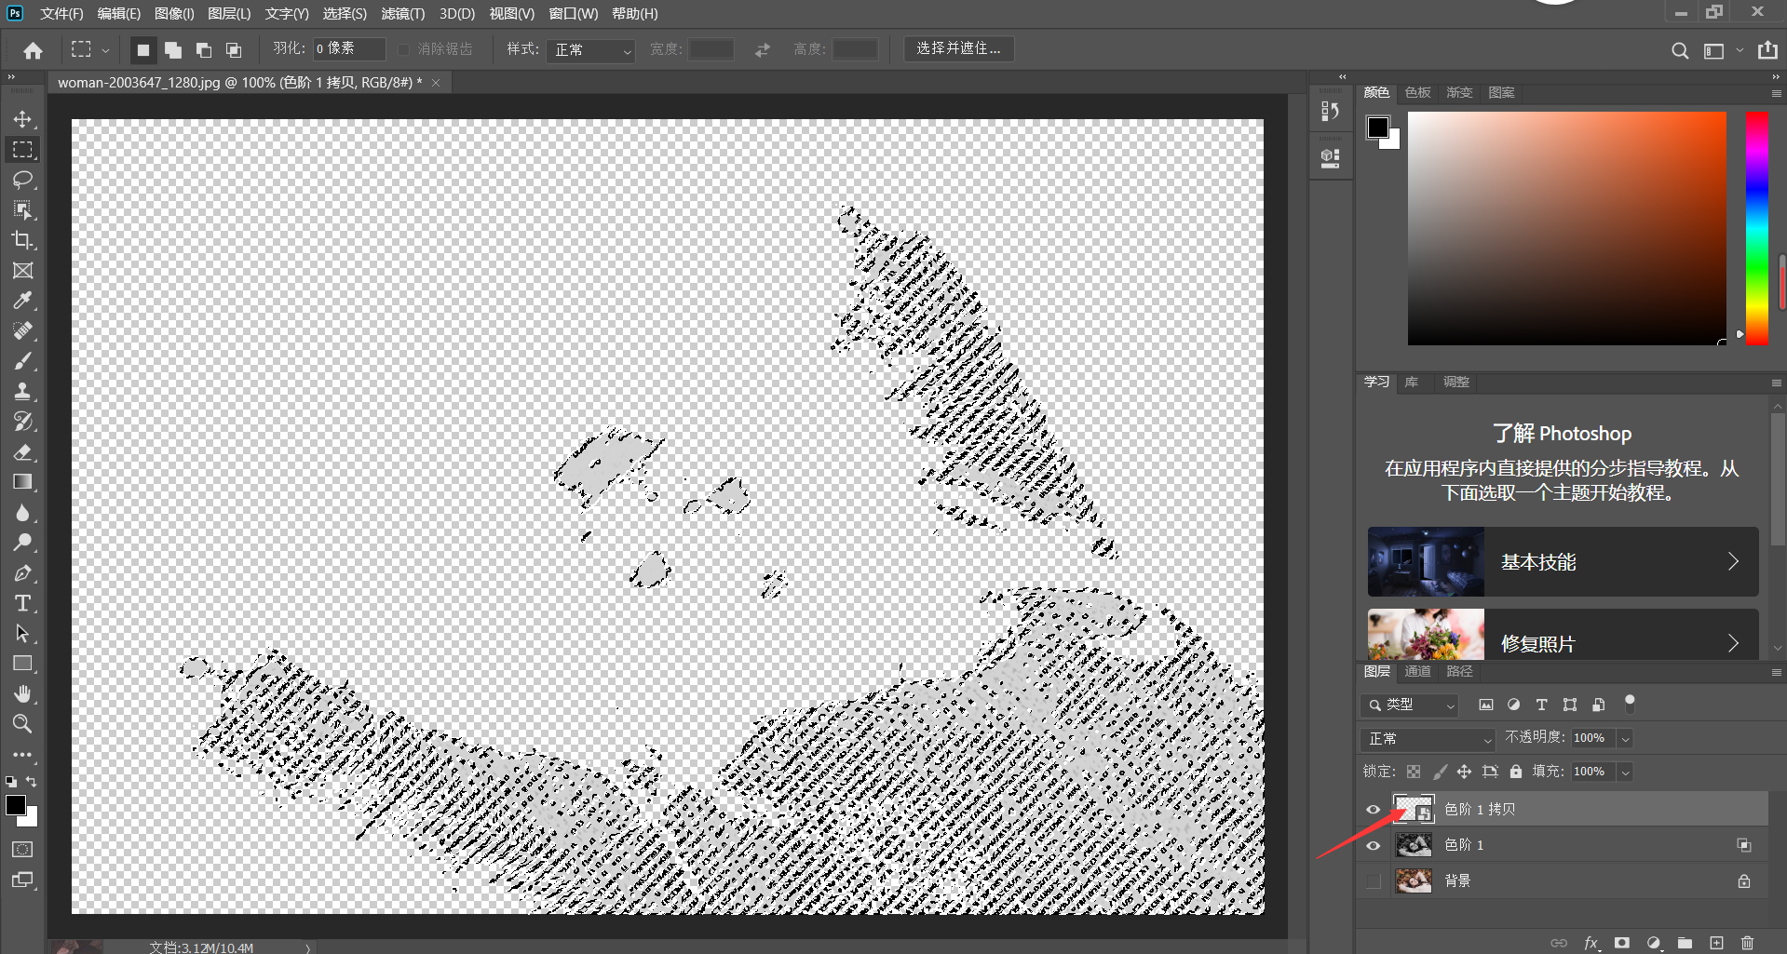Switch to the 色板 tab

pyautogui.click(x=1417, y=93)
